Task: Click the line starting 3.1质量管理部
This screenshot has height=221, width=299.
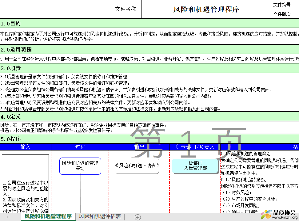Action: 65,77
